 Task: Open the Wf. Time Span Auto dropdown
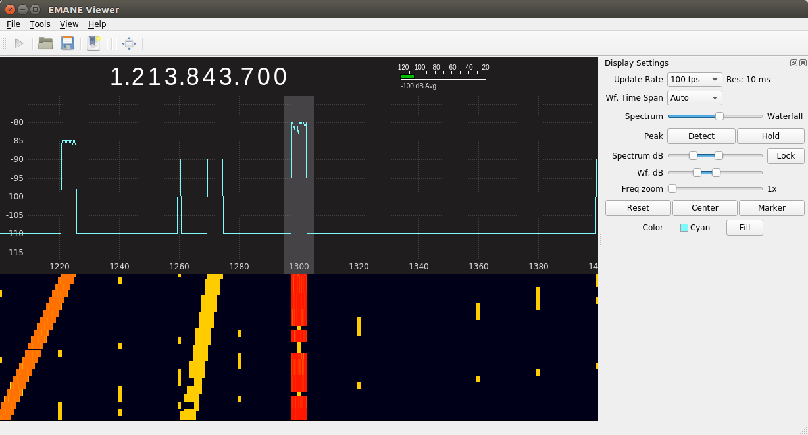pos(695,98)
